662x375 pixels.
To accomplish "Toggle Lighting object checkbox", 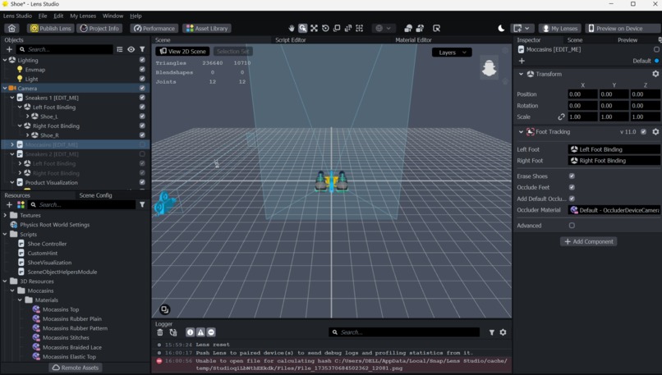I will pos(142,60).
